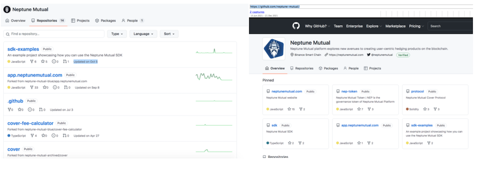The image size is (479, 169).
Task: Select the Repositories tab under the Verified profile header
Action: 301,68
